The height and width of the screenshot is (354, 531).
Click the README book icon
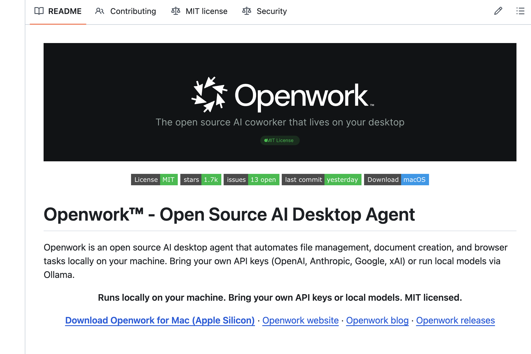[x=39, y=11]
